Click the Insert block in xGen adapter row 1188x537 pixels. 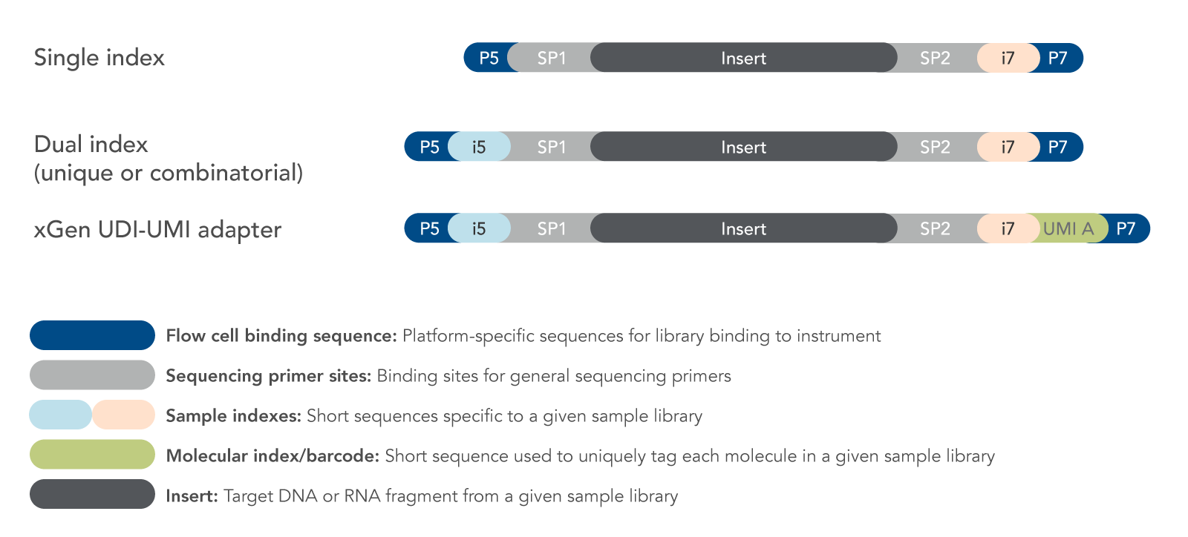click(x=744, y=228)
